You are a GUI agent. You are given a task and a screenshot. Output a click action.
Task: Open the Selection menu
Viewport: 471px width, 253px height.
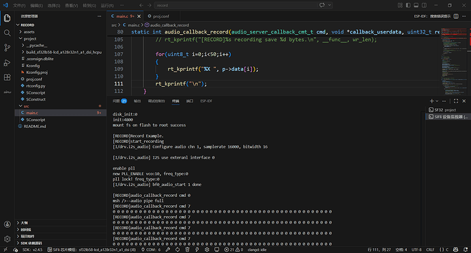tap(54, 5)
